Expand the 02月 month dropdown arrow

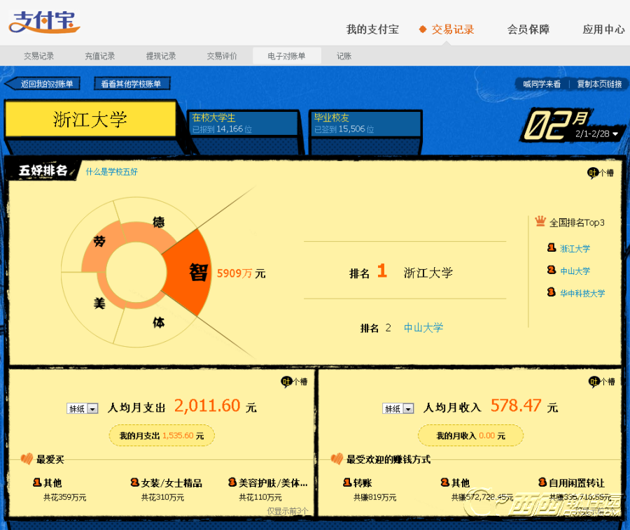pos(615,134)
